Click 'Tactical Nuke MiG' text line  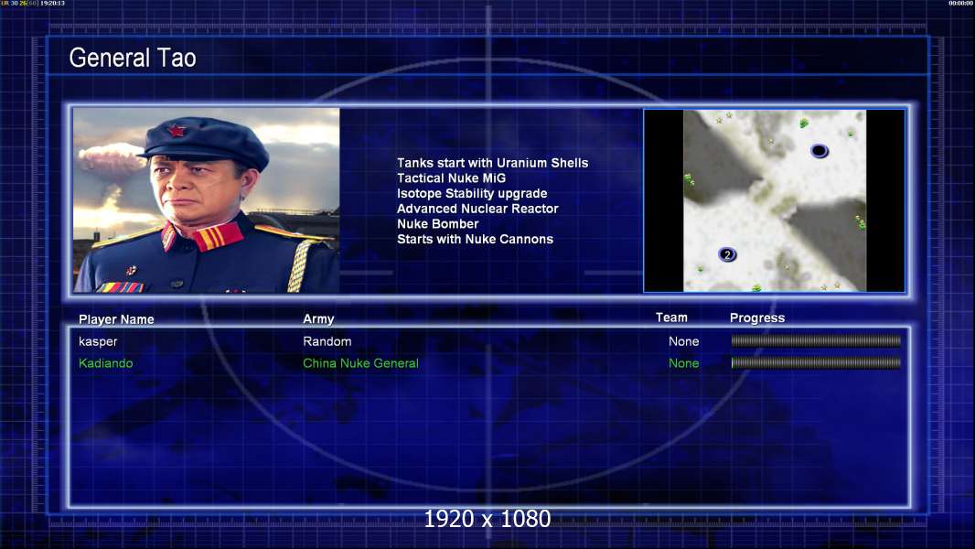[x=452, y=178]
